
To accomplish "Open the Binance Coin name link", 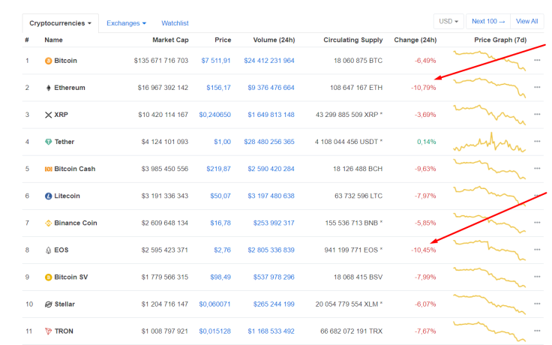I will click(x=76, y=223).
